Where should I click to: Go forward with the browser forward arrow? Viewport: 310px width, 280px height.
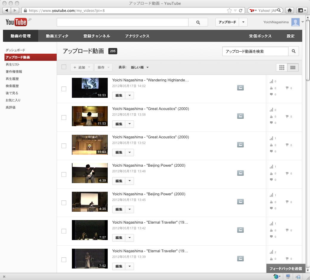15,10
